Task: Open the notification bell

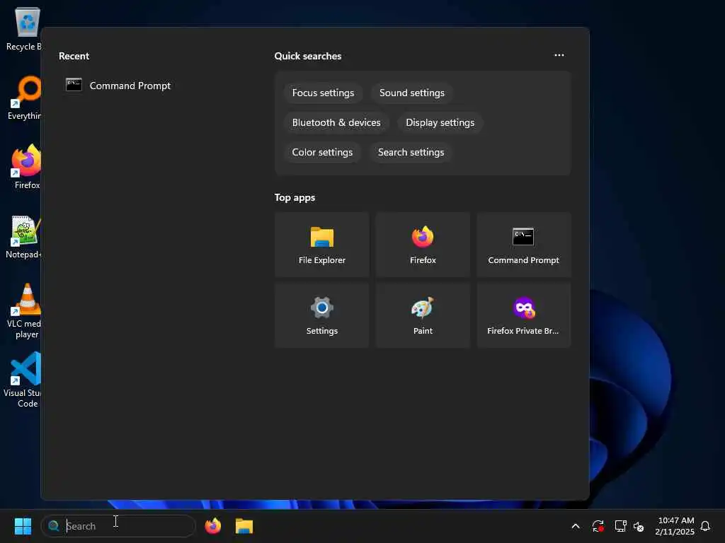Action: [x=705, y=526]
